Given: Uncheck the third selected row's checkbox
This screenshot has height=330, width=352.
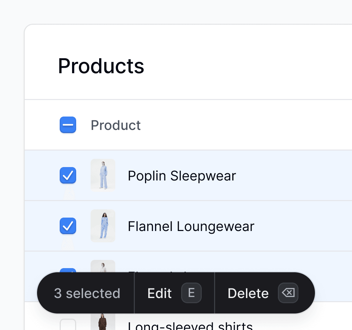Looking at the screenshot, I should pyautogui.click(x=68, y=270).
